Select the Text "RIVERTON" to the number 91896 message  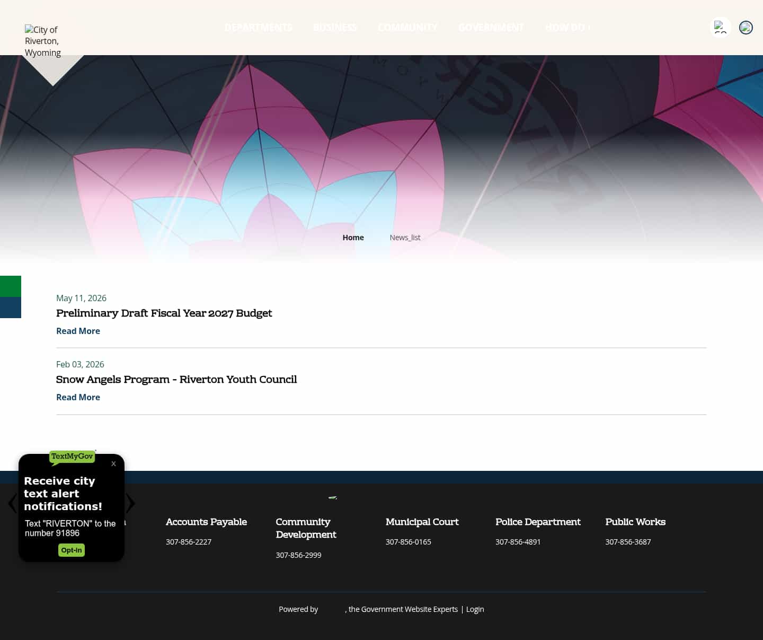click(x=70, y=528)
